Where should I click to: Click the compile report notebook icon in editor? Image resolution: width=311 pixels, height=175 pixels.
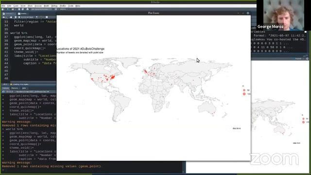[x=47, y=17]
